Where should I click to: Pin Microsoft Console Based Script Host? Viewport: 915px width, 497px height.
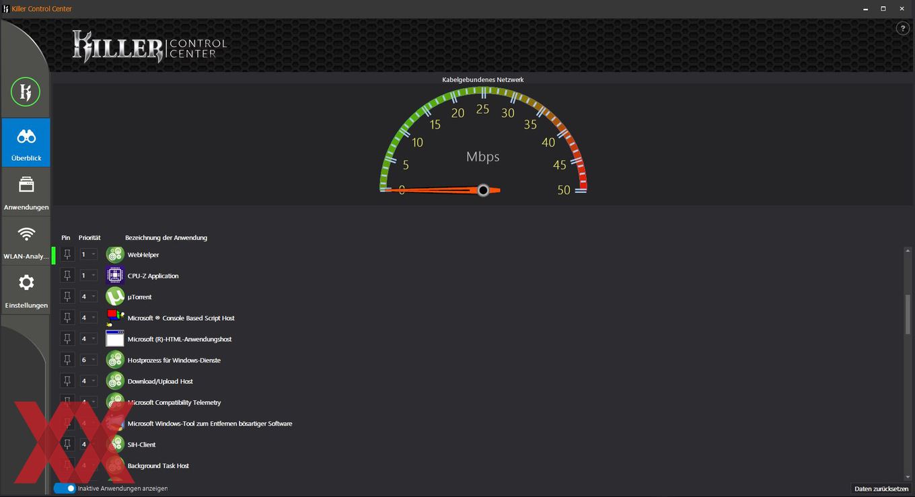click(x=67, y=317)
